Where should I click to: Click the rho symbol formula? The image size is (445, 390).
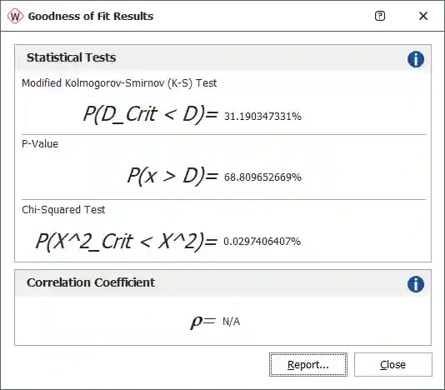point(203,322)
